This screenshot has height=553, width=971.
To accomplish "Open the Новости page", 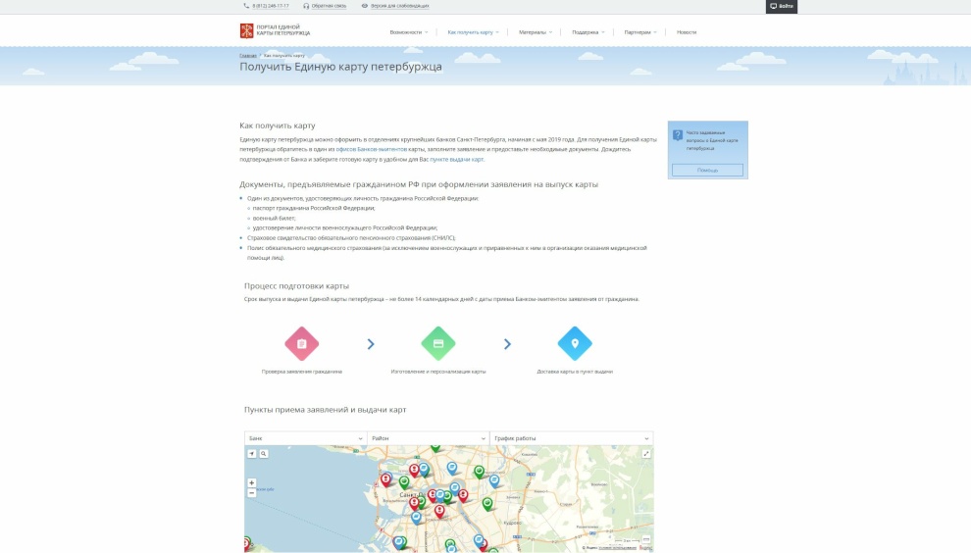I will tap(687, 32).
